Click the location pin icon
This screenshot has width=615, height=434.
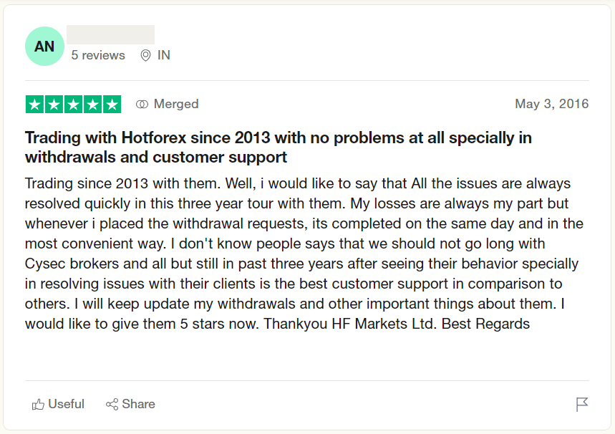[145, 55]
